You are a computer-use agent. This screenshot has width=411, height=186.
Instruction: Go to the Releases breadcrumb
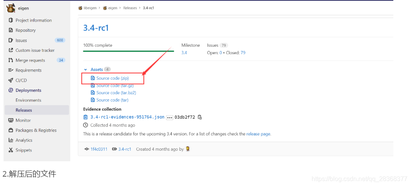pyautogui.click(x=130, y=8)
